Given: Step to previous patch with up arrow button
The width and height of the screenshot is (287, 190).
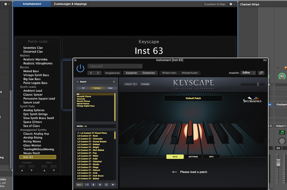Looking at the screenshot, I should [x=100, y=185].
